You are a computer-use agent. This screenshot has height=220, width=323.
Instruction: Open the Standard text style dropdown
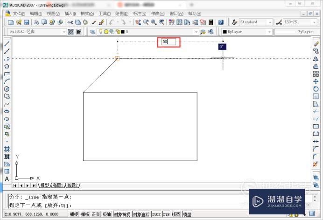click(x=270, y=22)
